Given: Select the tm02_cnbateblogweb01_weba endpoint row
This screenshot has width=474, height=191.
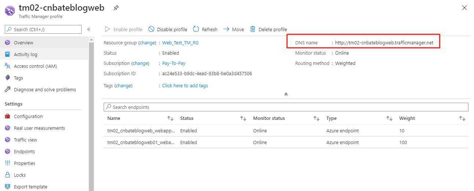Looking at the screenshot, I should click(286, 142).
